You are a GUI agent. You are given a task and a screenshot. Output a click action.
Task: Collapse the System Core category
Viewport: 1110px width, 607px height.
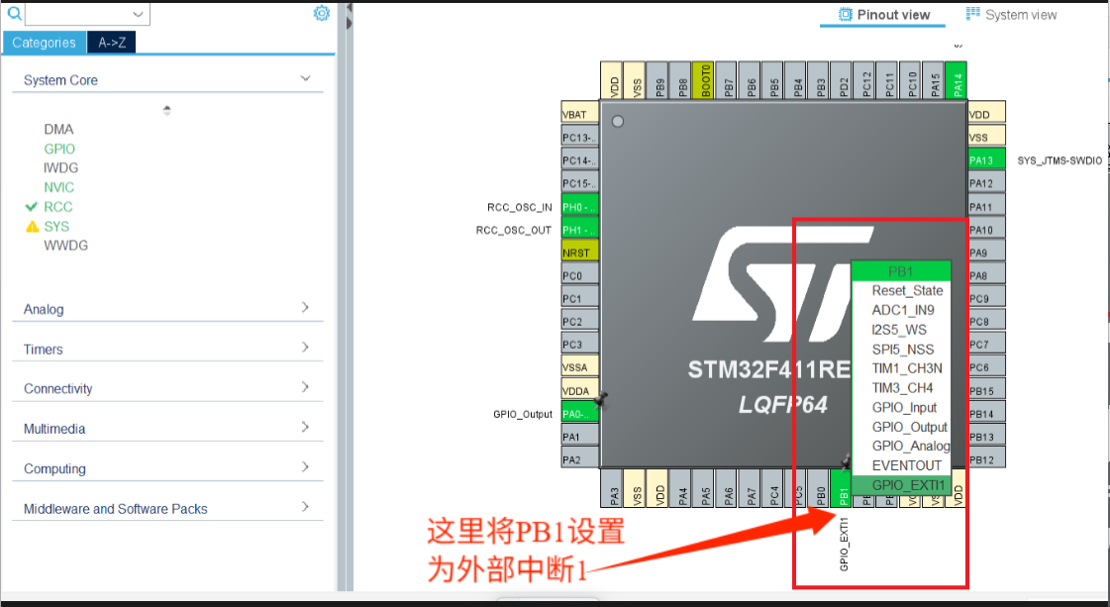(167, 80)
